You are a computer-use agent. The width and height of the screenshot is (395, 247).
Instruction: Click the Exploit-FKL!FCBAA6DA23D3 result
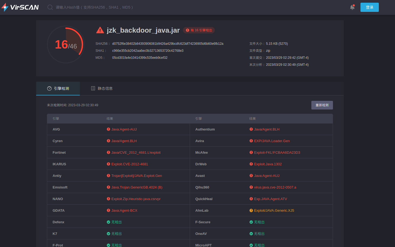pos(277,152)
